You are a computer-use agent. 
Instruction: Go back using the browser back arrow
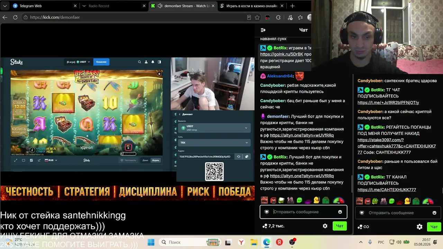click(5, 17)
